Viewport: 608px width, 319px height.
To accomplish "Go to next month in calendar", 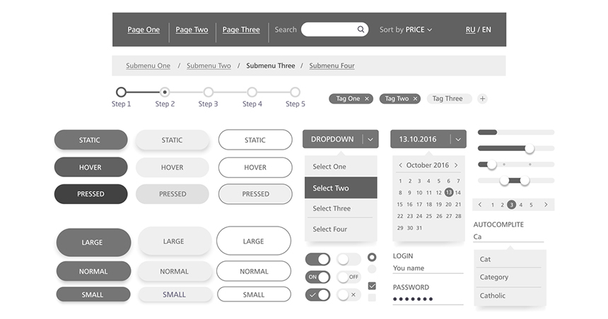I will (456, 165).
